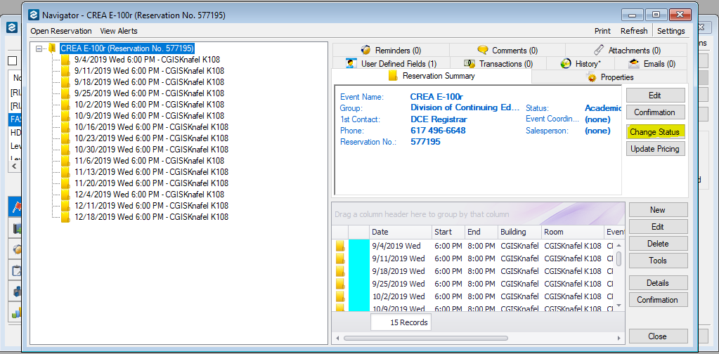Screen dimensions: 719x354
Task: Click the folder icon of the 10/30/2019 booking
Action: coord(66,150)
